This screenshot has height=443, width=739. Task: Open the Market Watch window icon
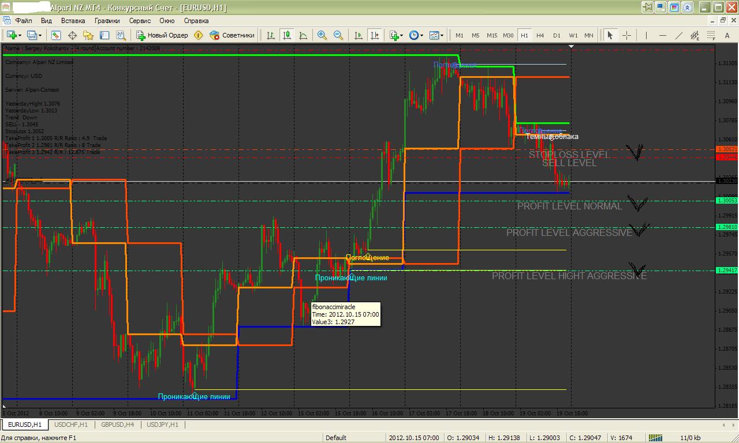click(56, 35)
